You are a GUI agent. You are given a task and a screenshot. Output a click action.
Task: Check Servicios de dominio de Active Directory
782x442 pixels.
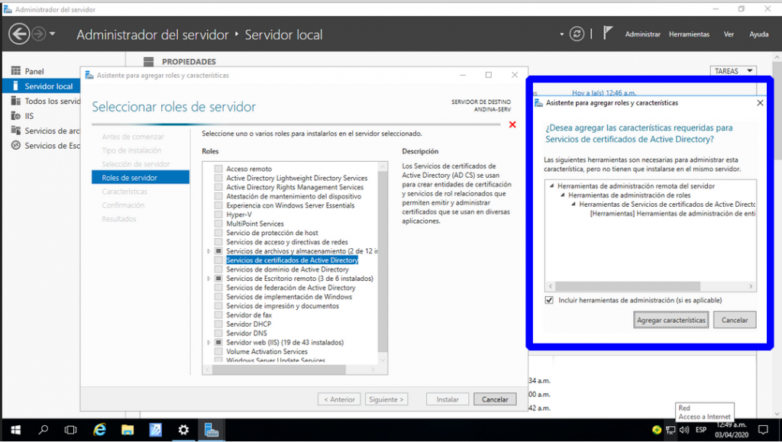(x=218, y=269)
